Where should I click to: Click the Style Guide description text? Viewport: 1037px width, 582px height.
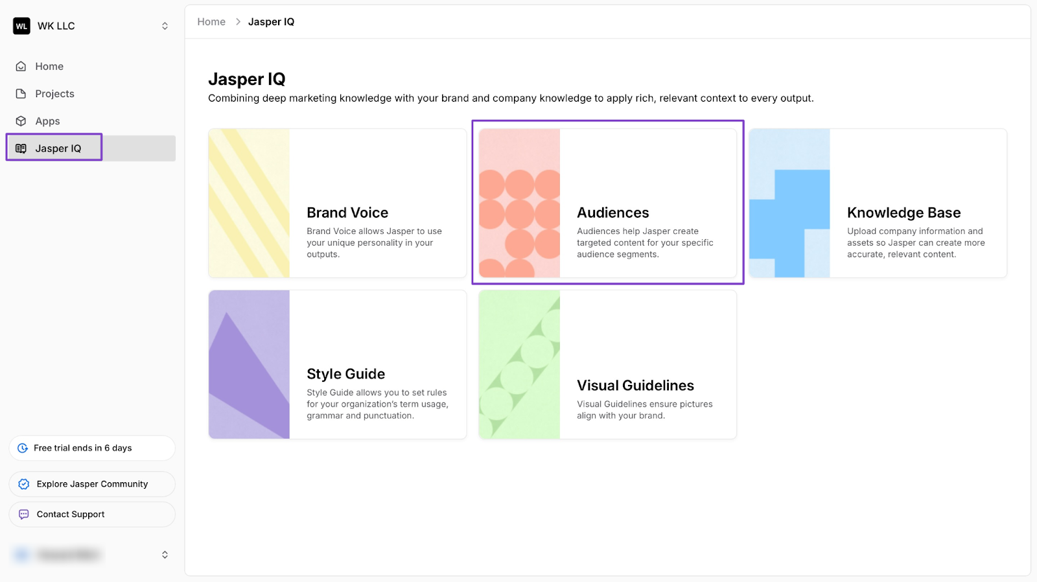point(377,404)
